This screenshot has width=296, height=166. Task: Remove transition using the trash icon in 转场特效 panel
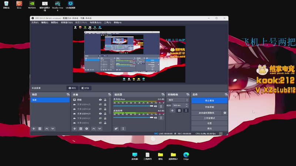click(179, 110)
